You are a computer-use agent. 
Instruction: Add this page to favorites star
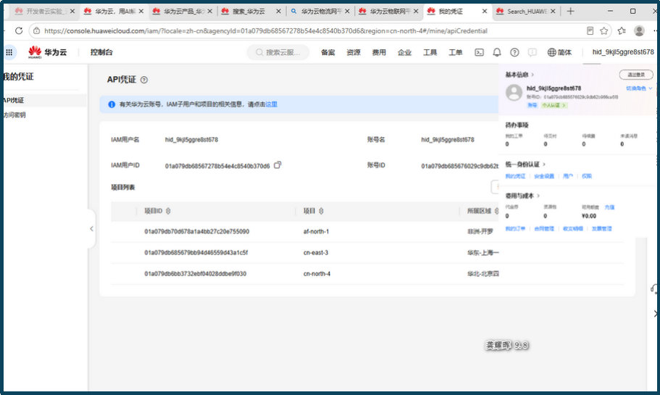pyautogui.click(x=604, y=30)
